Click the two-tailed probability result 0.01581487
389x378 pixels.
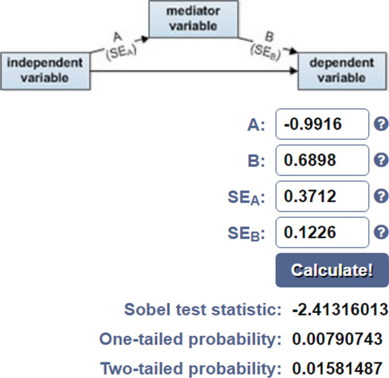tap(337, 366)
